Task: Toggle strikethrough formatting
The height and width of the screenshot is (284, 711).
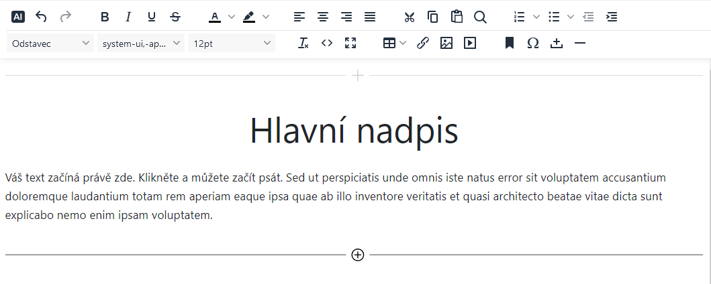Action: click(175, 17)
